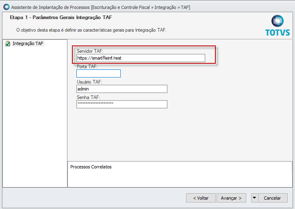Screen dimensions: 295x209
Task: Click the Servidor TAF input field
Action: pos(141,58)
